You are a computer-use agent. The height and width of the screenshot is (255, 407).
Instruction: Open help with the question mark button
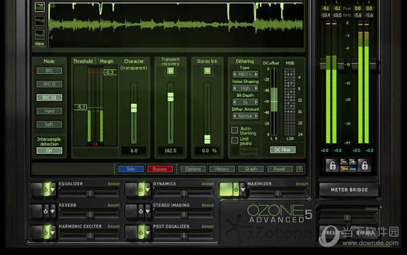click(299, 169)
